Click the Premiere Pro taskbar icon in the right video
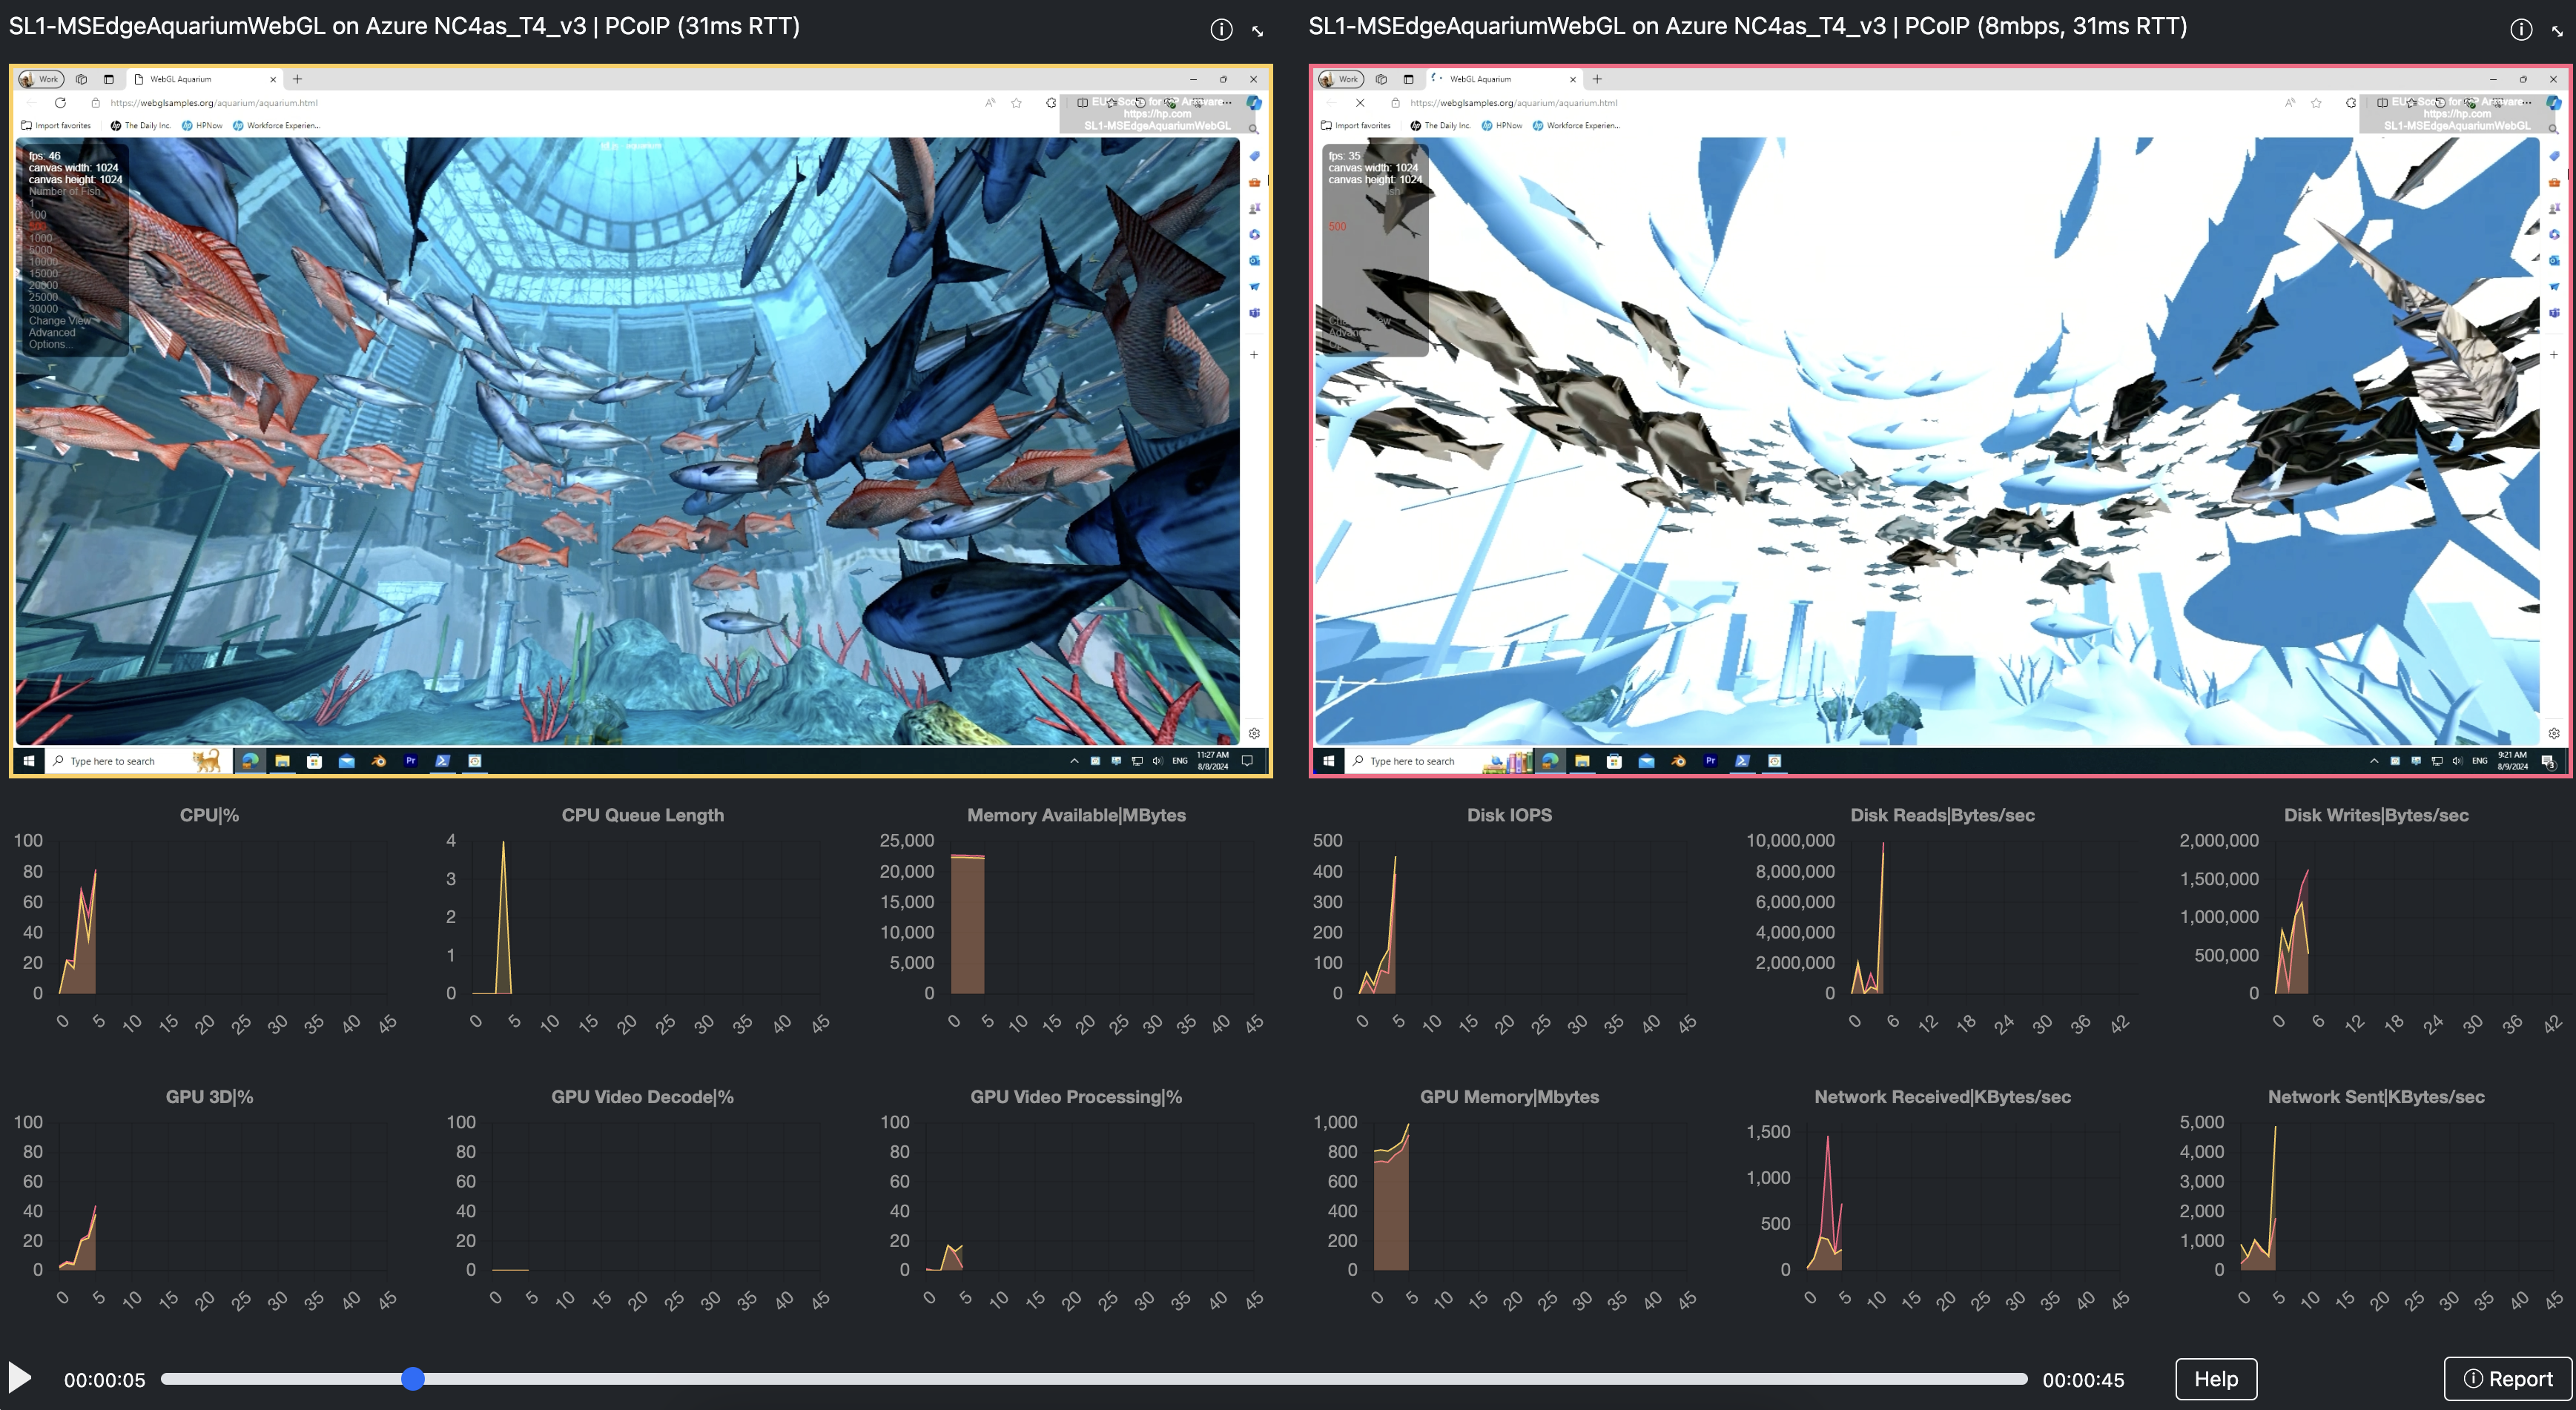 (x=1710, y=761)
